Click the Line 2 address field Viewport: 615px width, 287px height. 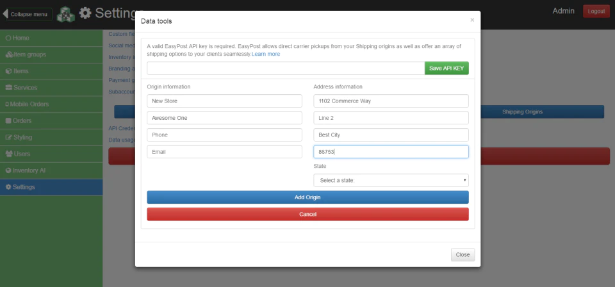(x=391, y=118)
